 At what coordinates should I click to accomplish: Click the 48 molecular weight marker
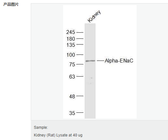click(72, 96)
